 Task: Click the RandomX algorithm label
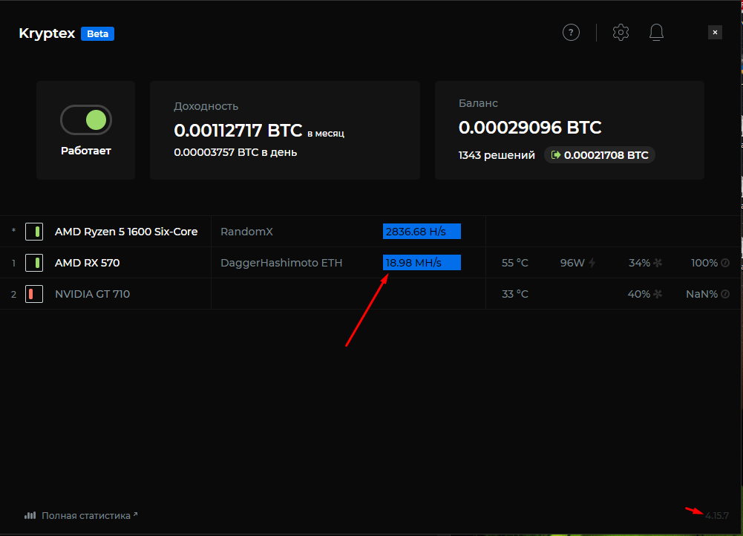[247, 232]
